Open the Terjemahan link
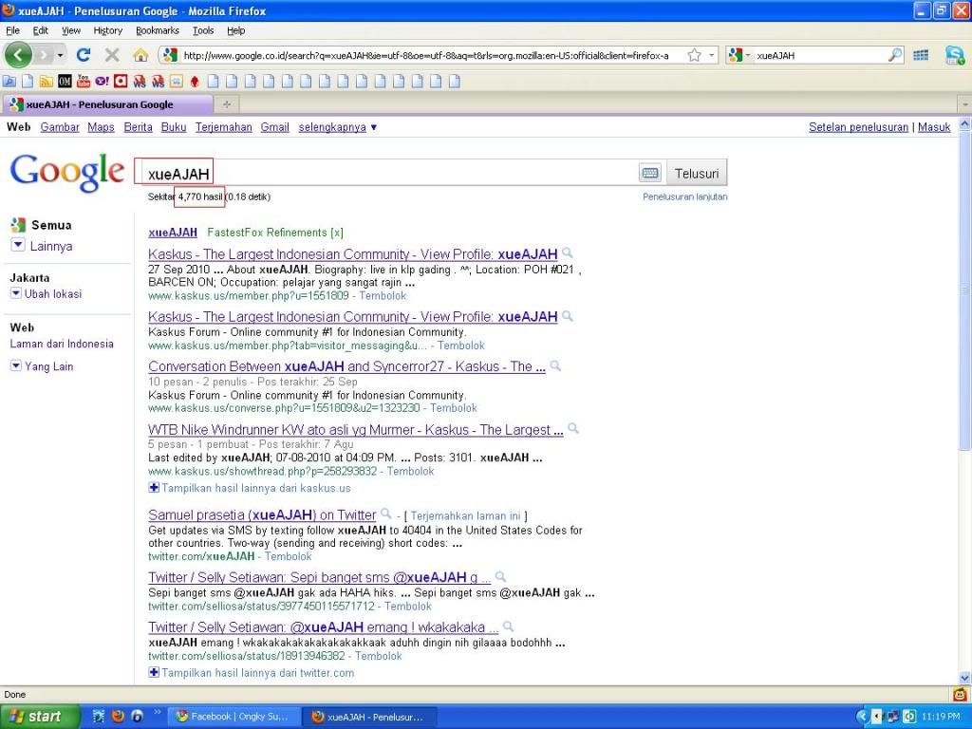This screenshot has width=972, height=729. point(224,127)
